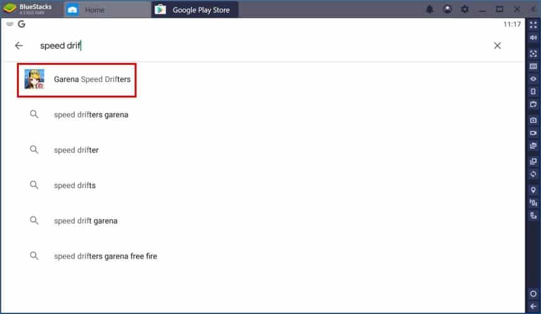Open BlueStacks settings gear
This screenshot has width=541, height=314.
point(465,9)
